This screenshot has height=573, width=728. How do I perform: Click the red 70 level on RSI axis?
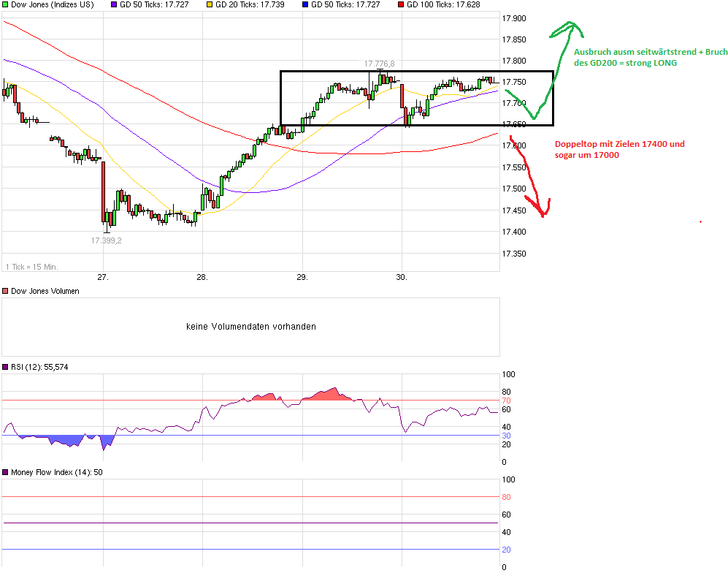506,401
